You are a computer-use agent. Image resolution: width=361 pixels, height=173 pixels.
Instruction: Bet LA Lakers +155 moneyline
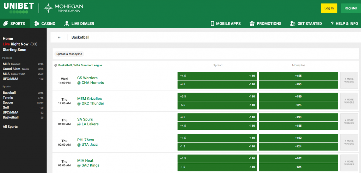pos(298,126)
